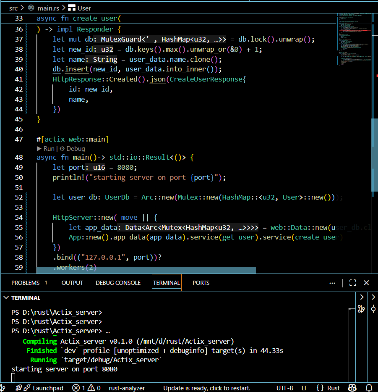Screen dimensions: 378x392
Task: Expand the rightmost terminal side column chevron
Action: point(373,297)
